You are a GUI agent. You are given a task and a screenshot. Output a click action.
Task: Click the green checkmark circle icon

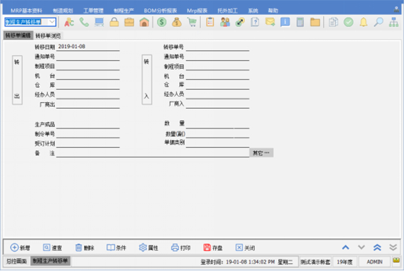point(349,22)
